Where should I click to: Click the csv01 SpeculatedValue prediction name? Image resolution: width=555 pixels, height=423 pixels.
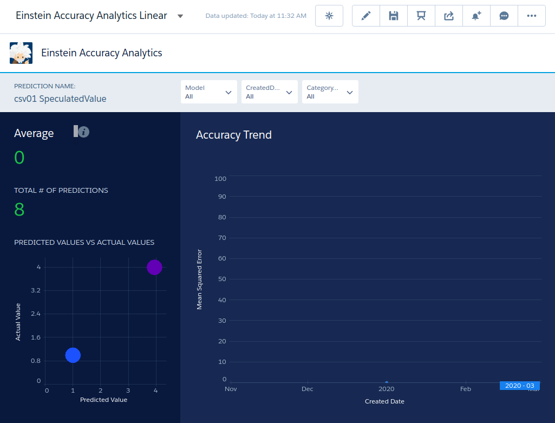[x=60, y=99]
